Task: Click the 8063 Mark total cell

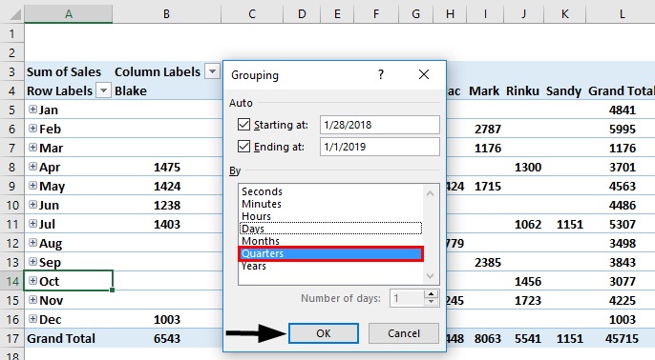Action: [x=488, y=338]
